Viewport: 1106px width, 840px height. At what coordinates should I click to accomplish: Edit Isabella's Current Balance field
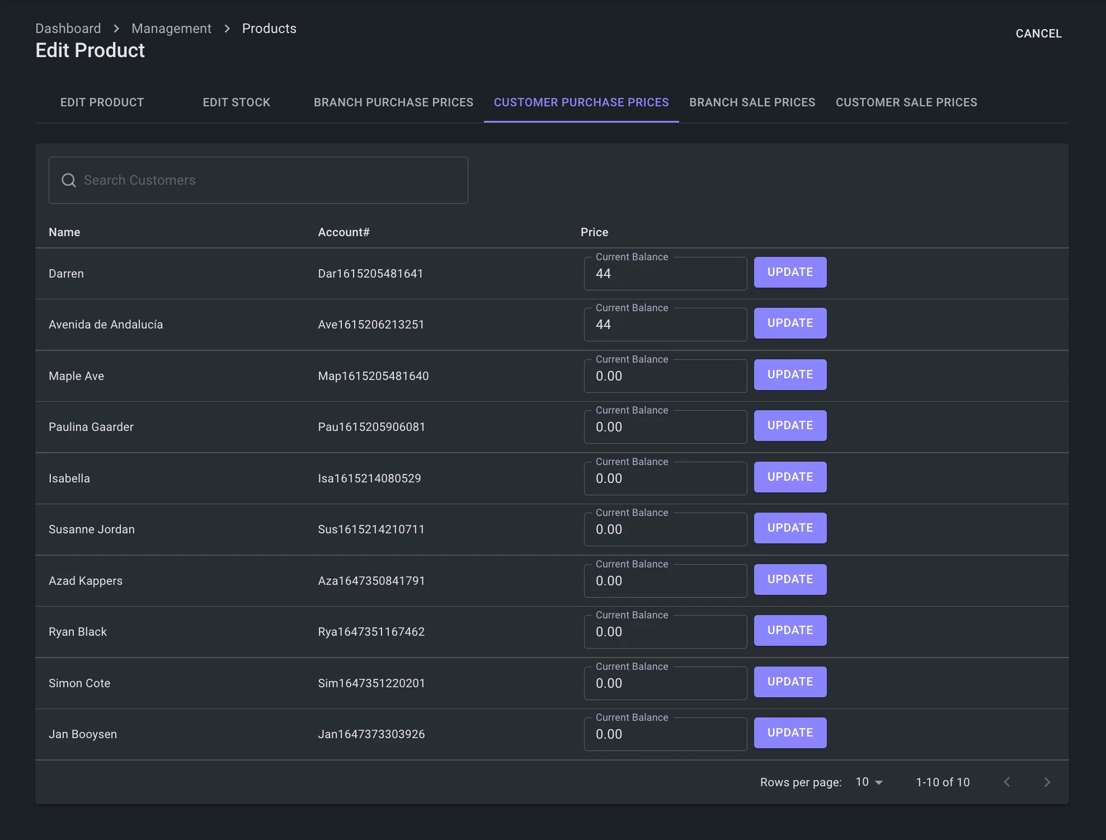pos(665,479)
